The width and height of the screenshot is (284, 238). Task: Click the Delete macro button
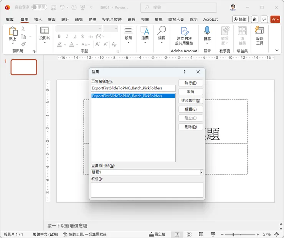tap(190, 127)
